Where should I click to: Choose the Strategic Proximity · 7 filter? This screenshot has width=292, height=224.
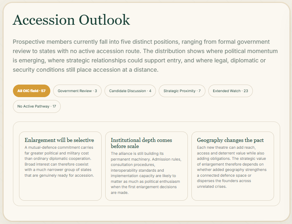[x=182, y=91]
